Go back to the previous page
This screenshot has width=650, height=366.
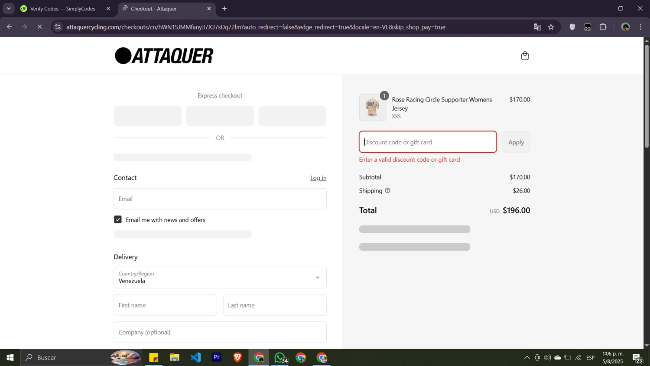click(9, 27)
